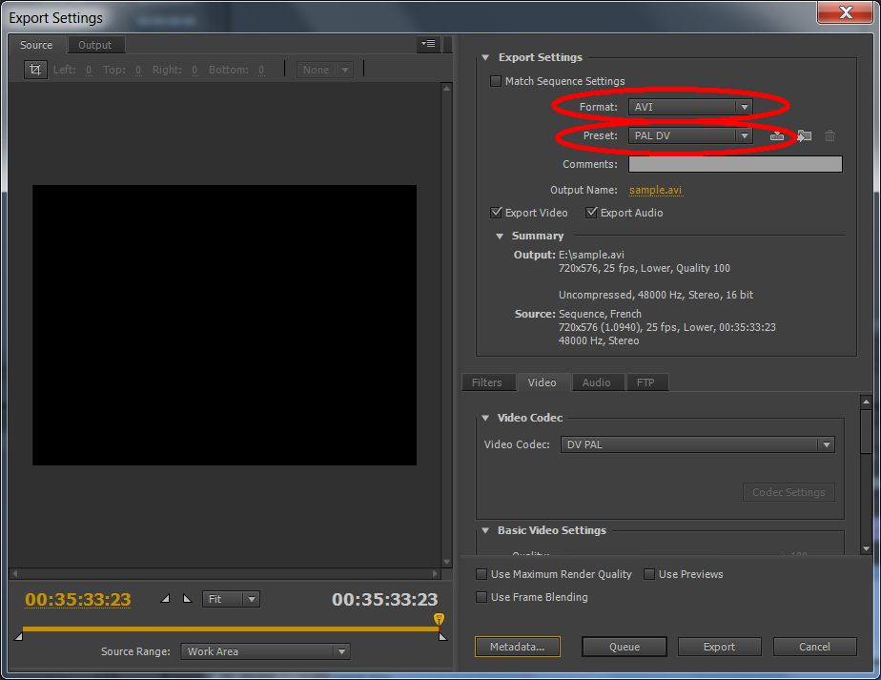Click the preview pane horizontal scrollbar right arrow

coord(435,574)
